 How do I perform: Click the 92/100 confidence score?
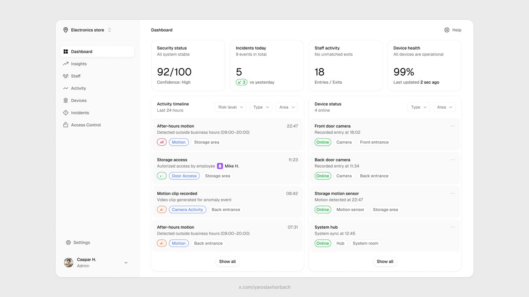tap(174, 72)
